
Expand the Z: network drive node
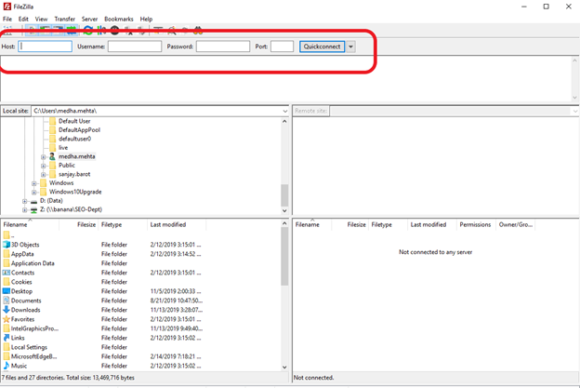25,210
